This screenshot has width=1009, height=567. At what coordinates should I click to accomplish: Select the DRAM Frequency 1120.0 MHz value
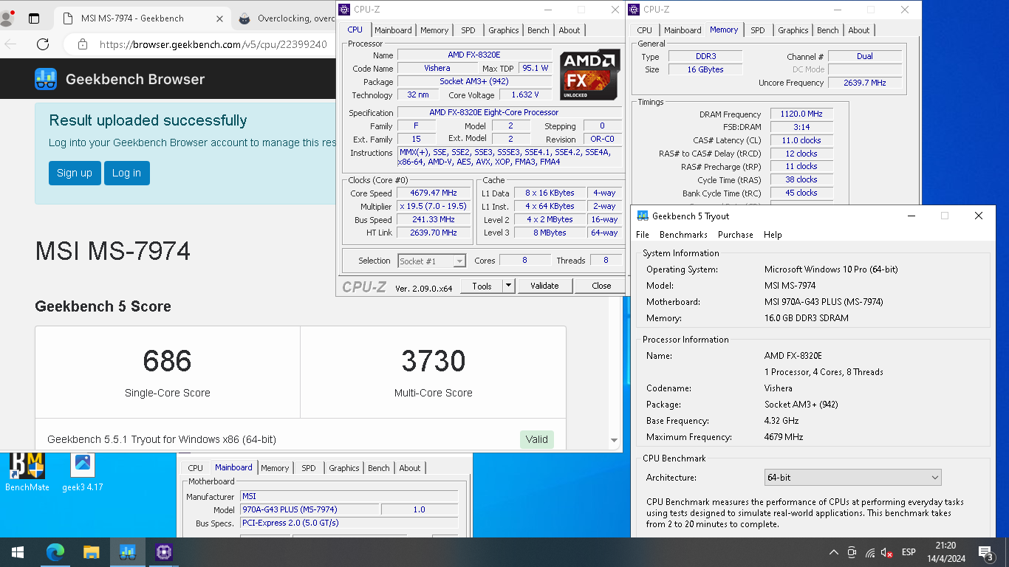801,114
